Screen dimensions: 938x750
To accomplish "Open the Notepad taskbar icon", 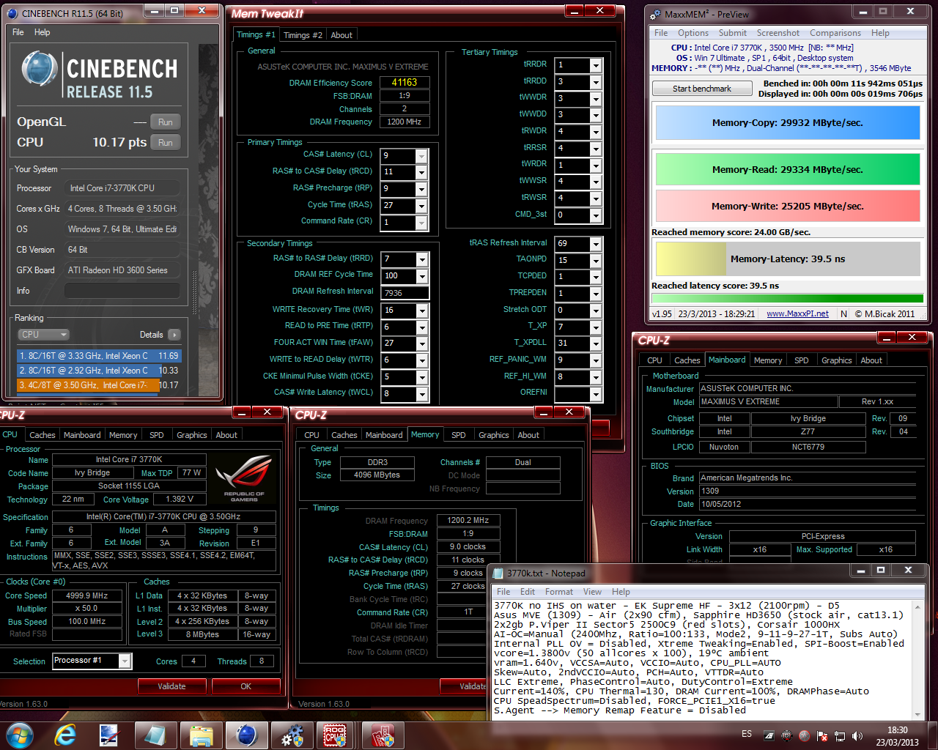I will 155,735.
